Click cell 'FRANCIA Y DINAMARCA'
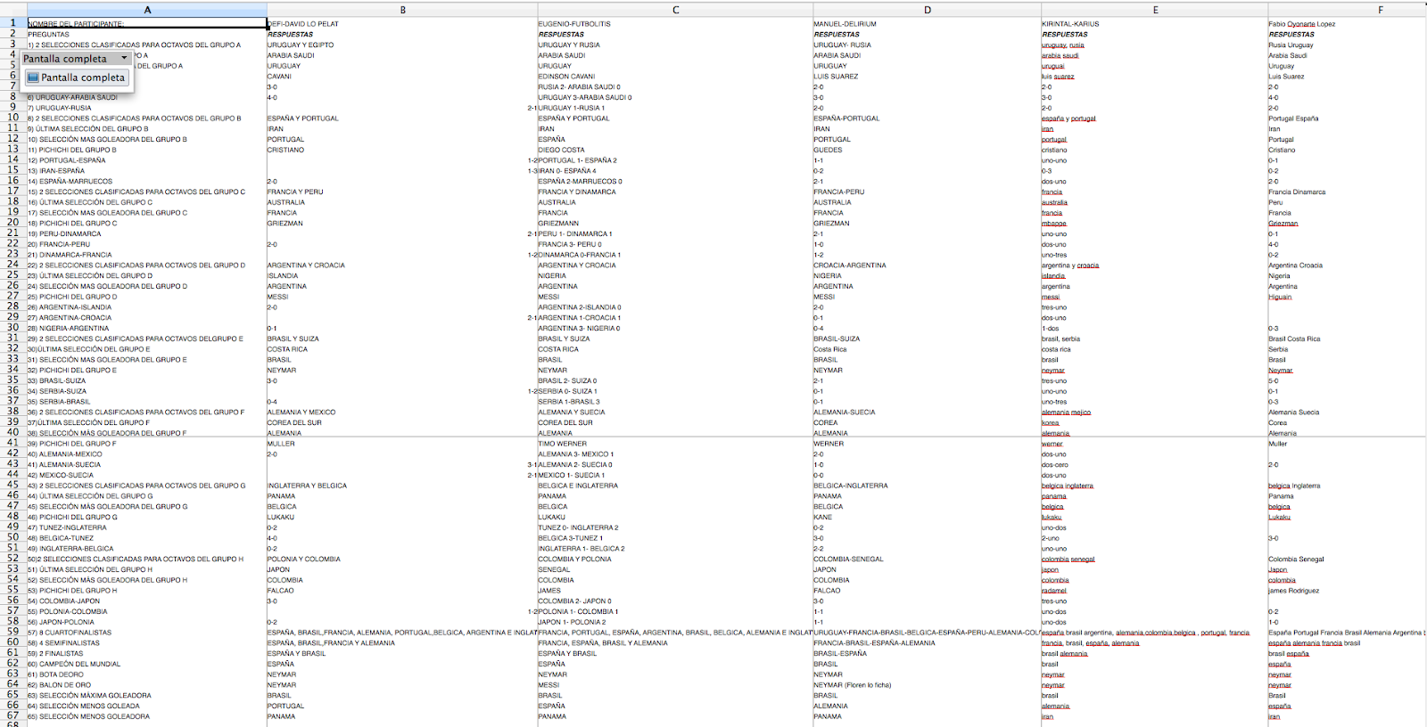The width and height of the screenshot is (1427, 727). [x=577, y=192]
